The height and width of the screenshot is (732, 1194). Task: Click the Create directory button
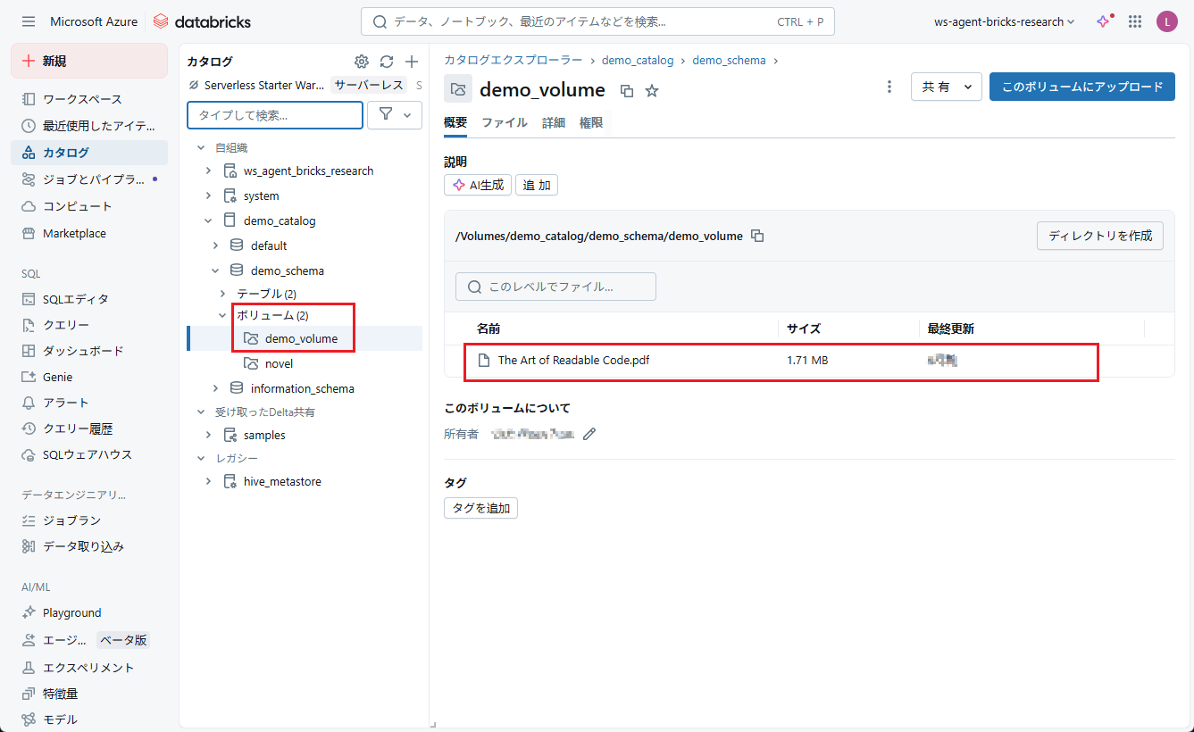1100,236
